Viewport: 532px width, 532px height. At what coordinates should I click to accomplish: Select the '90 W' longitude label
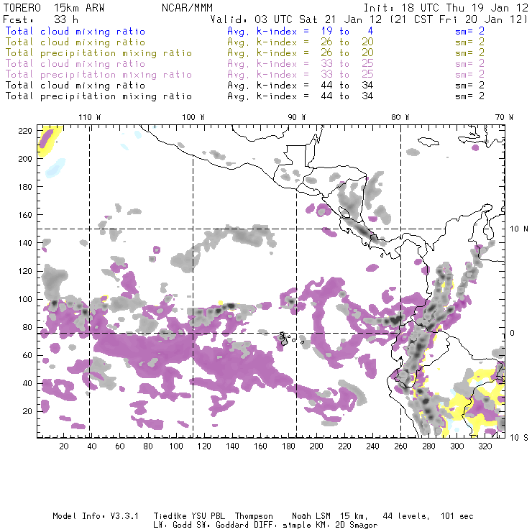coord(296,117)
